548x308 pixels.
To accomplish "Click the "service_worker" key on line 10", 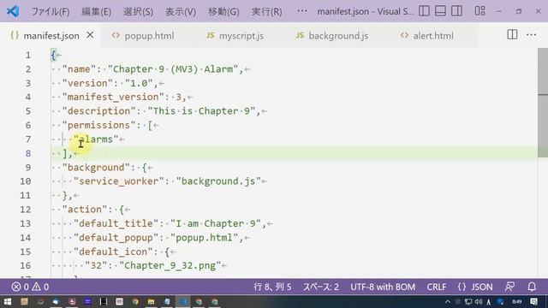I will tap(119, 181).
